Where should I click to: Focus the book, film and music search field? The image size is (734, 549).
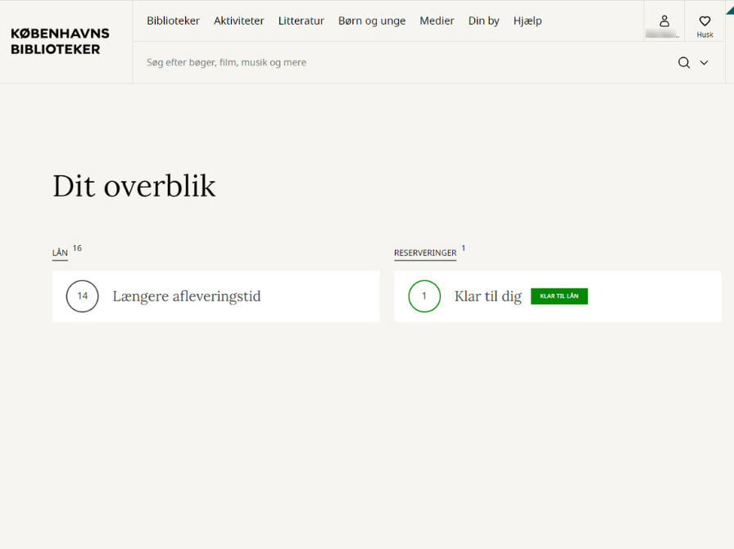tap(401, 62)
